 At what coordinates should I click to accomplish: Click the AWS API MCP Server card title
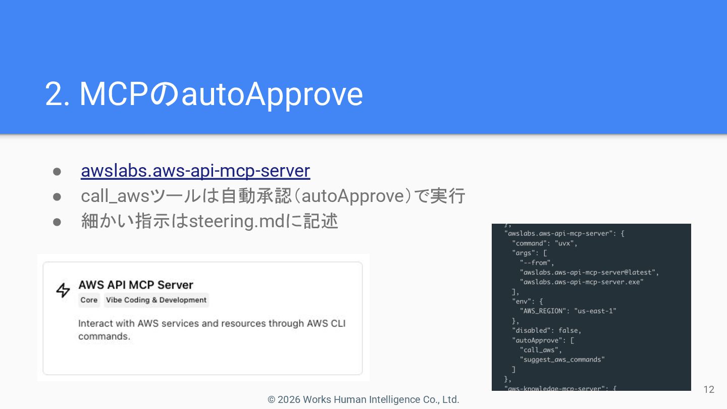pos(136,285)
